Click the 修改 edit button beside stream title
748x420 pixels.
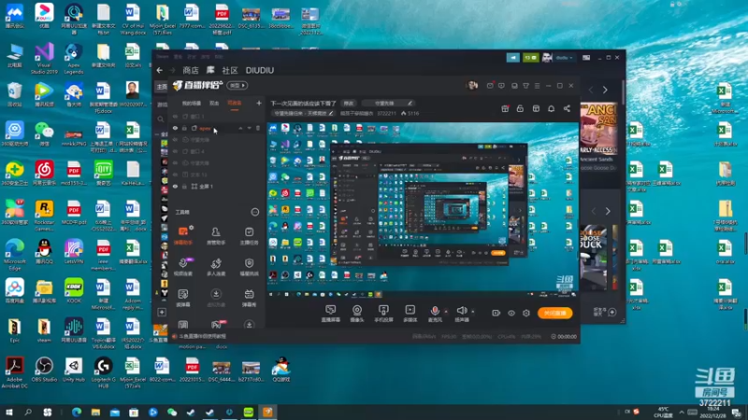pos(349,104)
